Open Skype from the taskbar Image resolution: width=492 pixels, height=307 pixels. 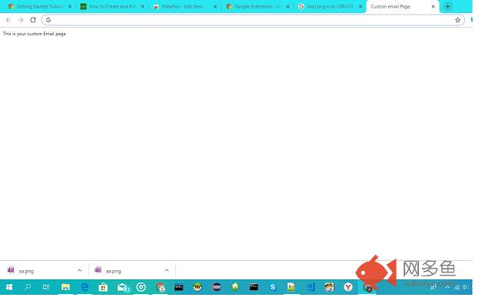[x=273, y=287]
